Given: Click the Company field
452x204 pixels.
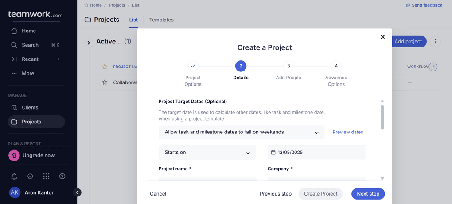Looking at the screenshot, I should click(316, 179).
